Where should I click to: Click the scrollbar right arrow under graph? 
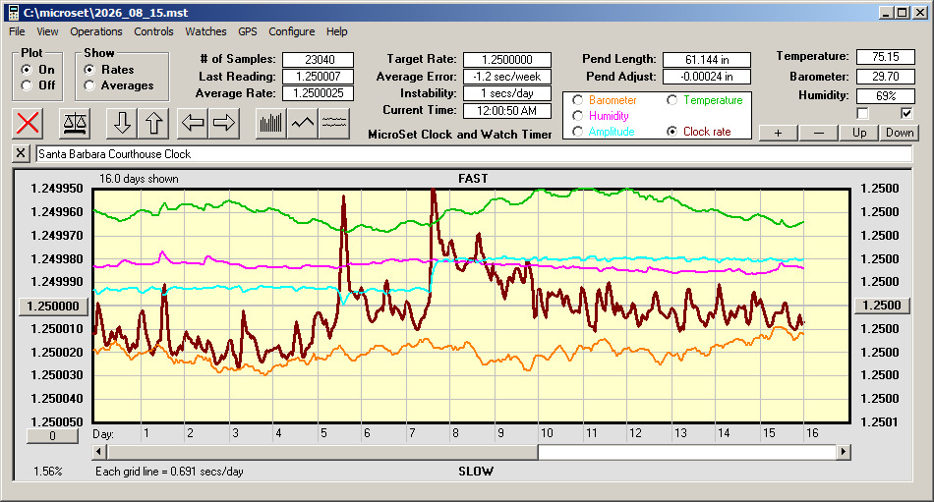843,452
